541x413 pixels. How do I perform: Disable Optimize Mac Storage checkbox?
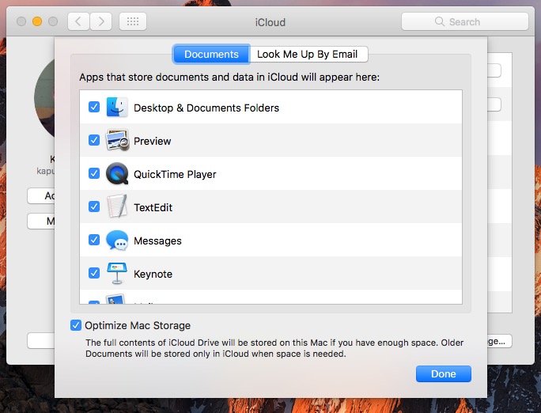point(76,325)
